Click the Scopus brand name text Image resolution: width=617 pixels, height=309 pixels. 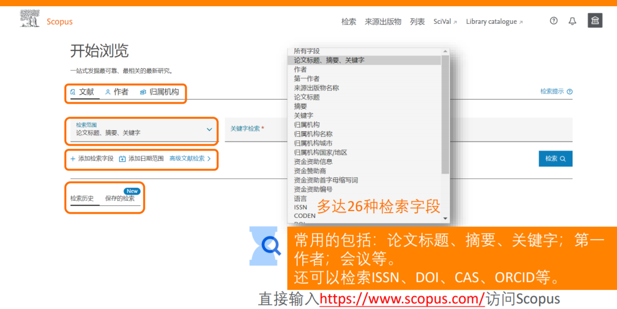[60, 22]
